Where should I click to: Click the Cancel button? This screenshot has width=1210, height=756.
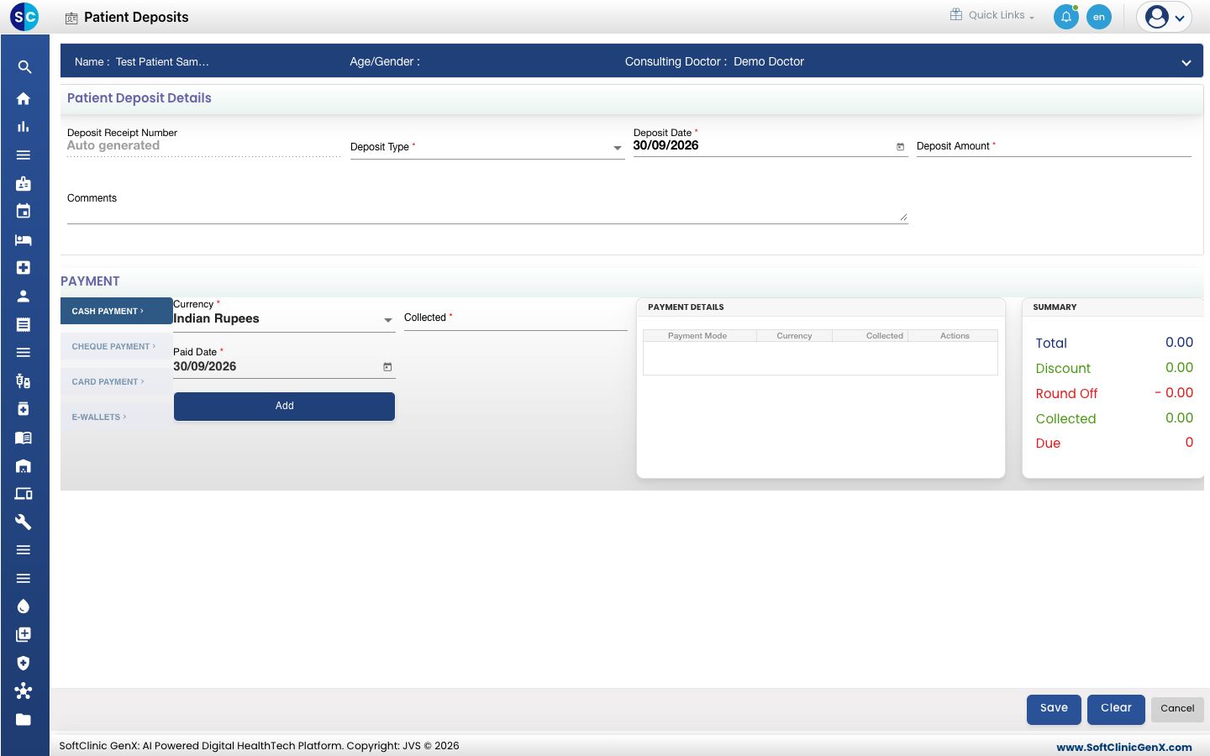click(1177, 709)
